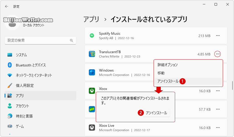This screenshot has height=137, width=234.
Task: Click the Windows security shield app icon
Action: tap(92, 72)
